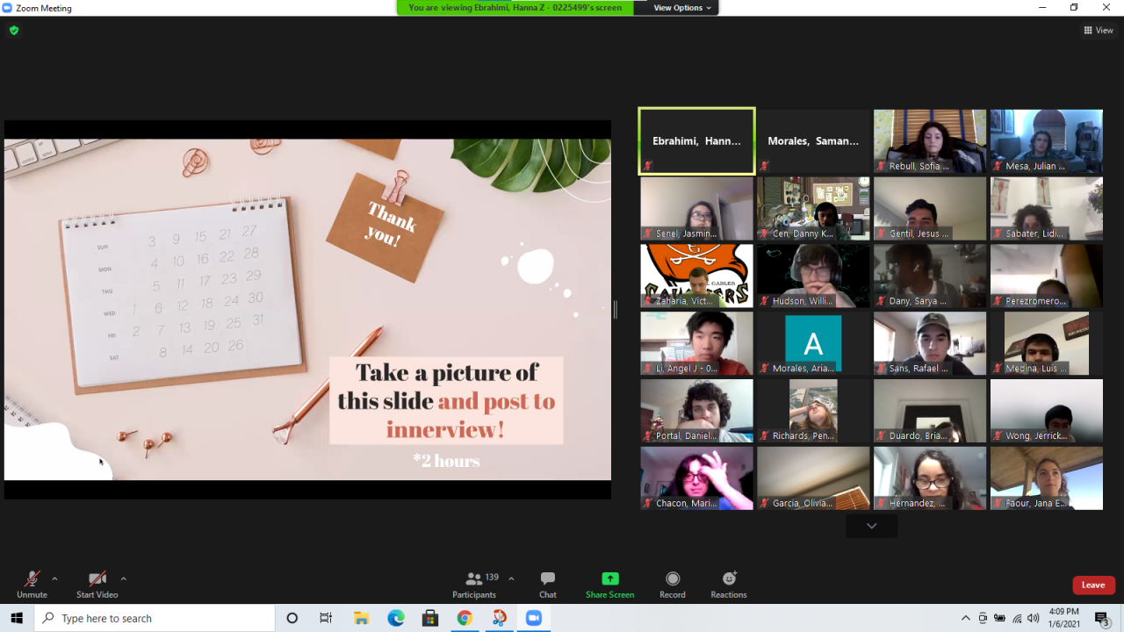Show more participants with the down chevron
The image size is (1124, 632).
(871, 526)
